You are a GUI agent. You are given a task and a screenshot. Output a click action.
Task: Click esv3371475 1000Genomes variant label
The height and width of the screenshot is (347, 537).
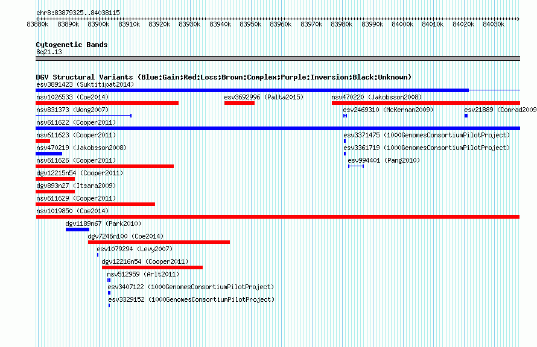coord(427,135)
